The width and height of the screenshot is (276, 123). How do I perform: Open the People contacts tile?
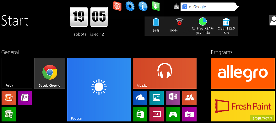(x=189, y=98)
